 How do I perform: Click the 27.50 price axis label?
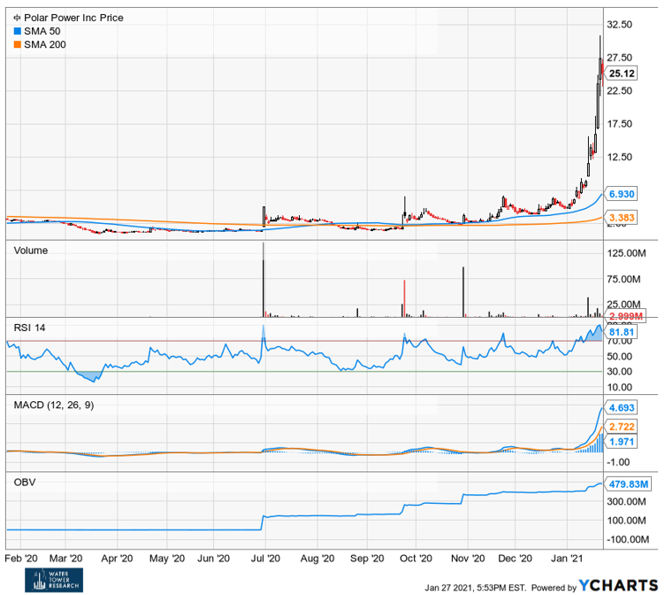click(619, 58)
